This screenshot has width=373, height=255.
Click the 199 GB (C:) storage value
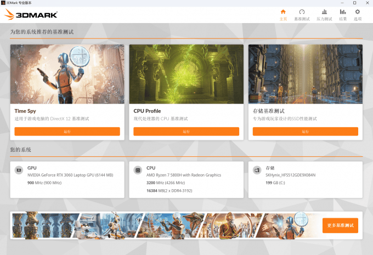(275, 183)
